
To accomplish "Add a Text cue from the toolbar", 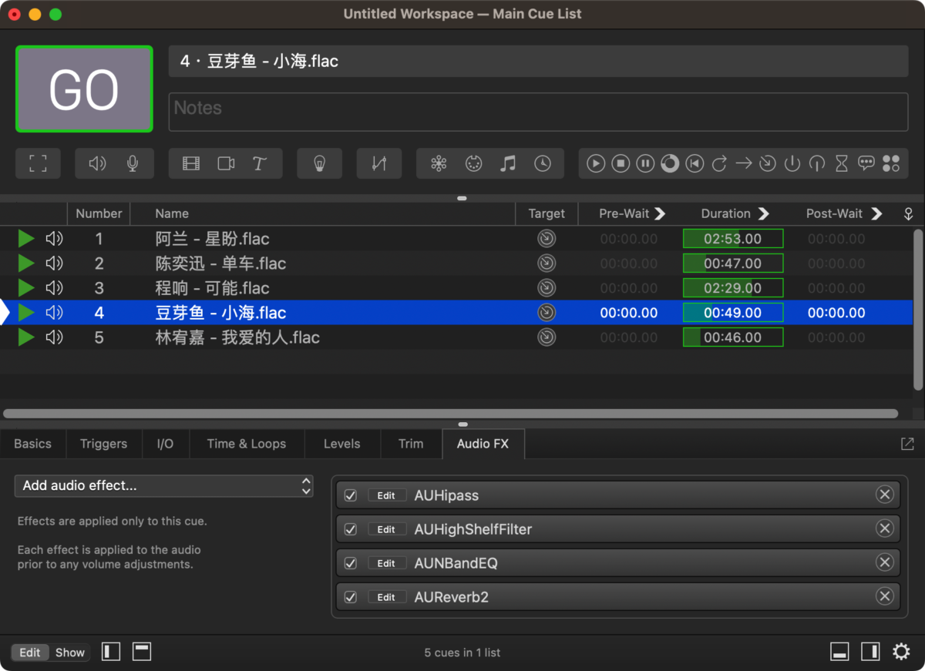I will 260,163.
